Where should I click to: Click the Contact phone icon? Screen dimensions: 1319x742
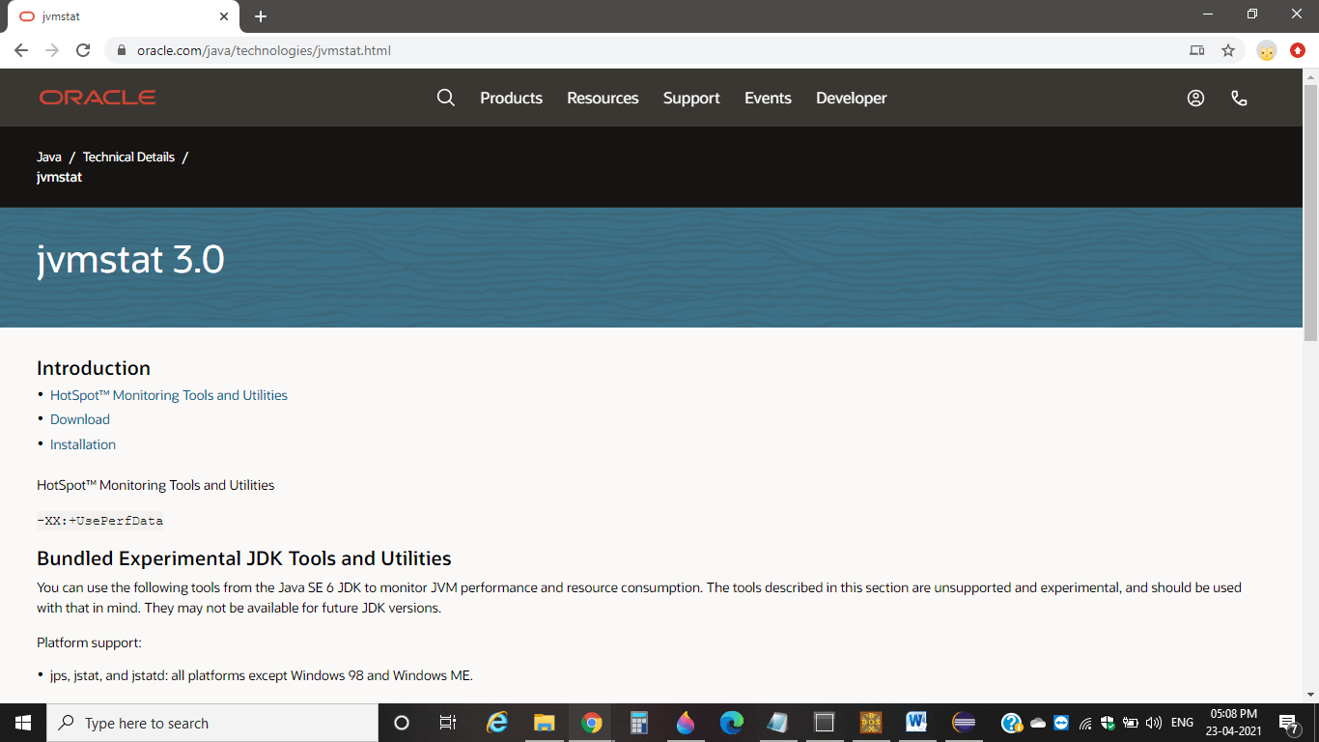coord(1239,98)
